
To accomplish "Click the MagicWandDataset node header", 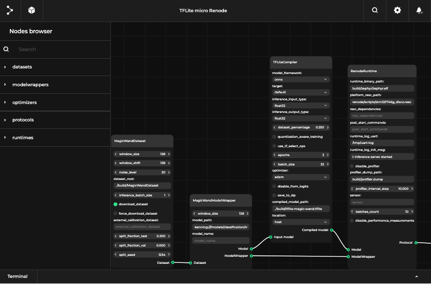I will tap(130, 141).
